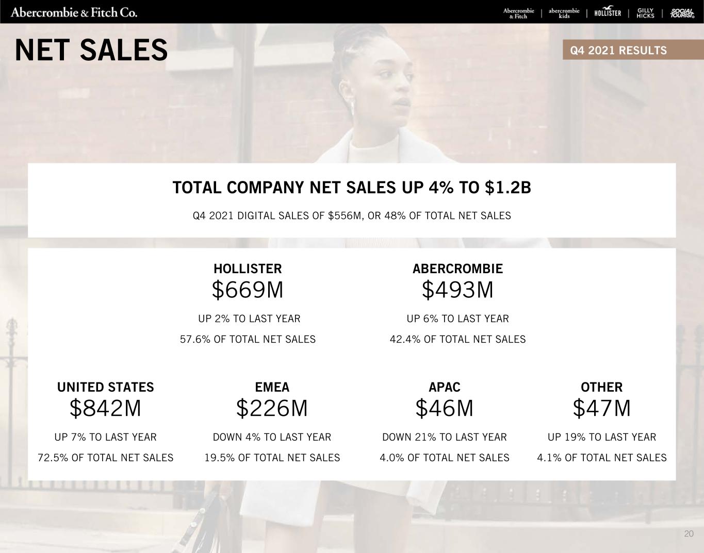This screenshot has height=553, width=704.
Task: Select the Q4 2021 digital sales subtitle
Action: 352,216
